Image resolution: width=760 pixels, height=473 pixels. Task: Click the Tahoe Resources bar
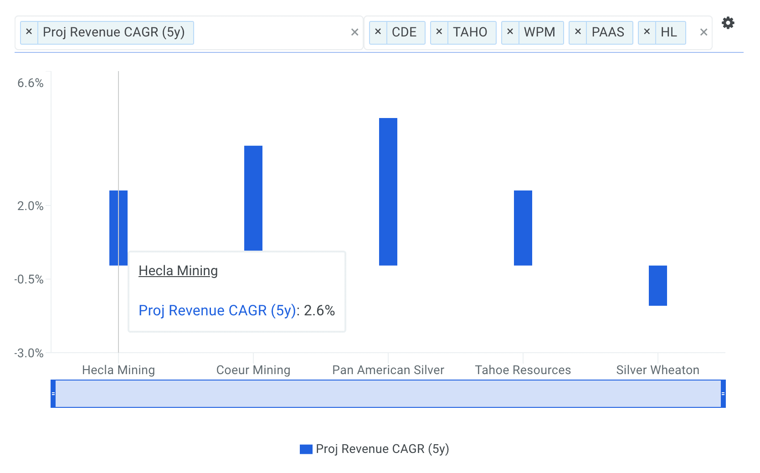tap(523, 228)
